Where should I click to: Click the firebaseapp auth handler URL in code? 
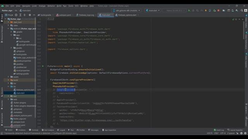[x=96, y=120]
